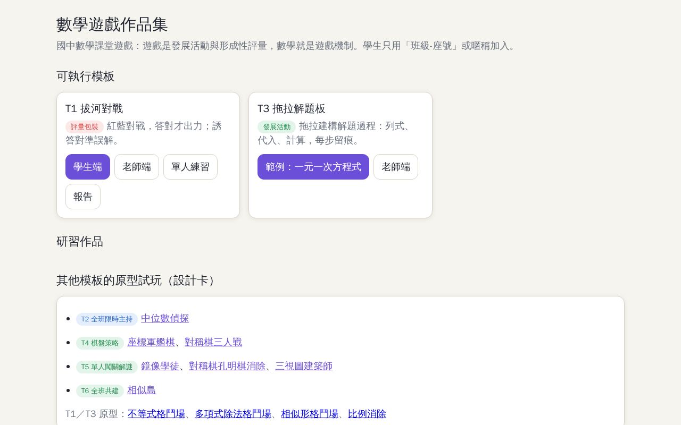This screenshot has width=681, height=425.
Task: Follow the 對稱棋三人戰 link
Action: click(x=213, y=342)
